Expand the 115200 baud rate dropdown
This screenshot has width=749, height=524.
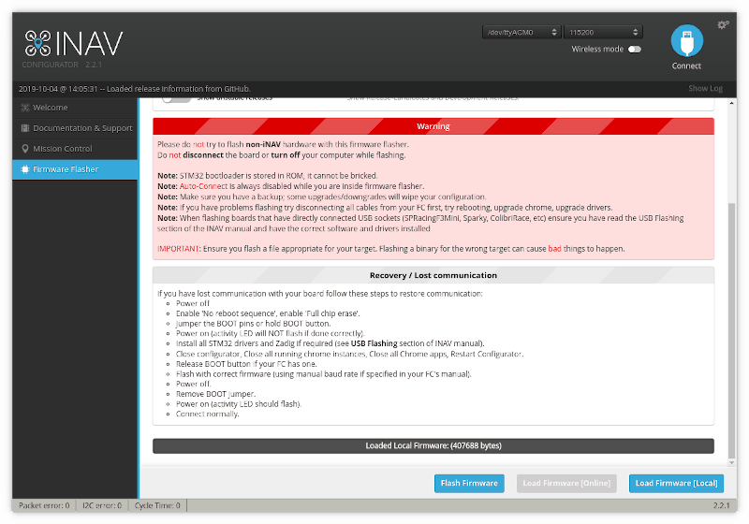click(x=603, y=32)
